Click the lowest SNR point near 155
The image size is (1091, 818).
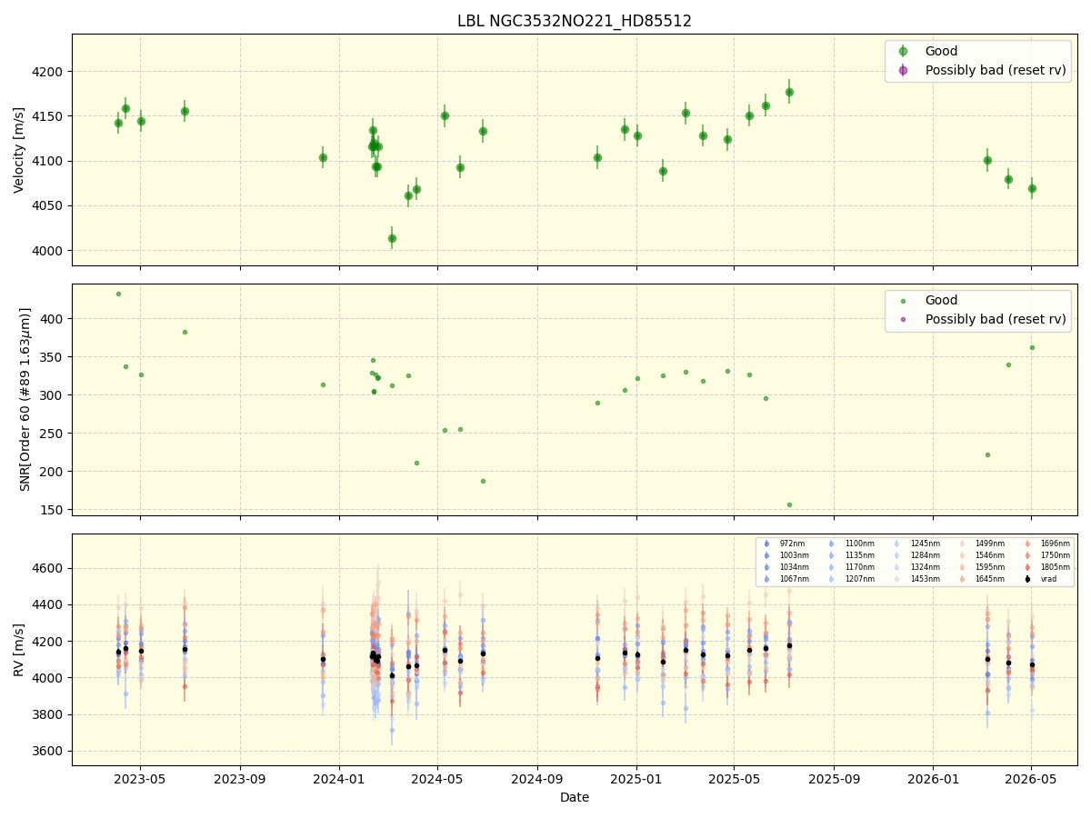click(789, 504)
